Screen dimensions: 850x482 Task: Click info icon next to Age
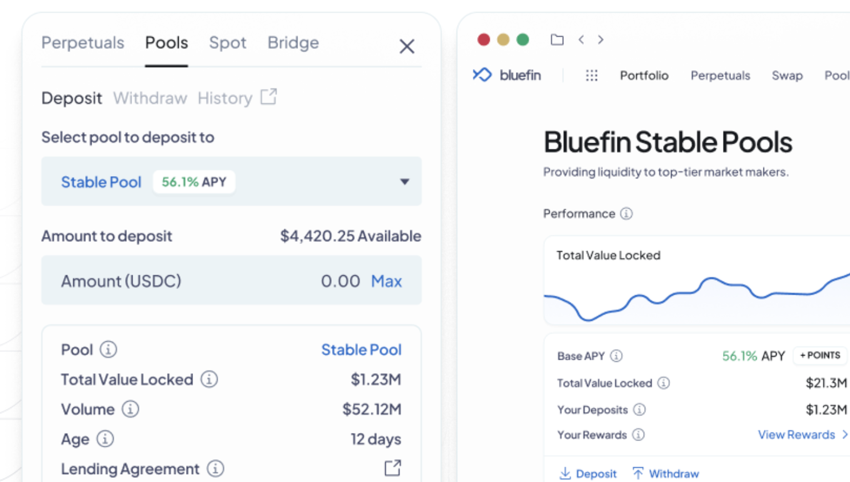[105, 439]
